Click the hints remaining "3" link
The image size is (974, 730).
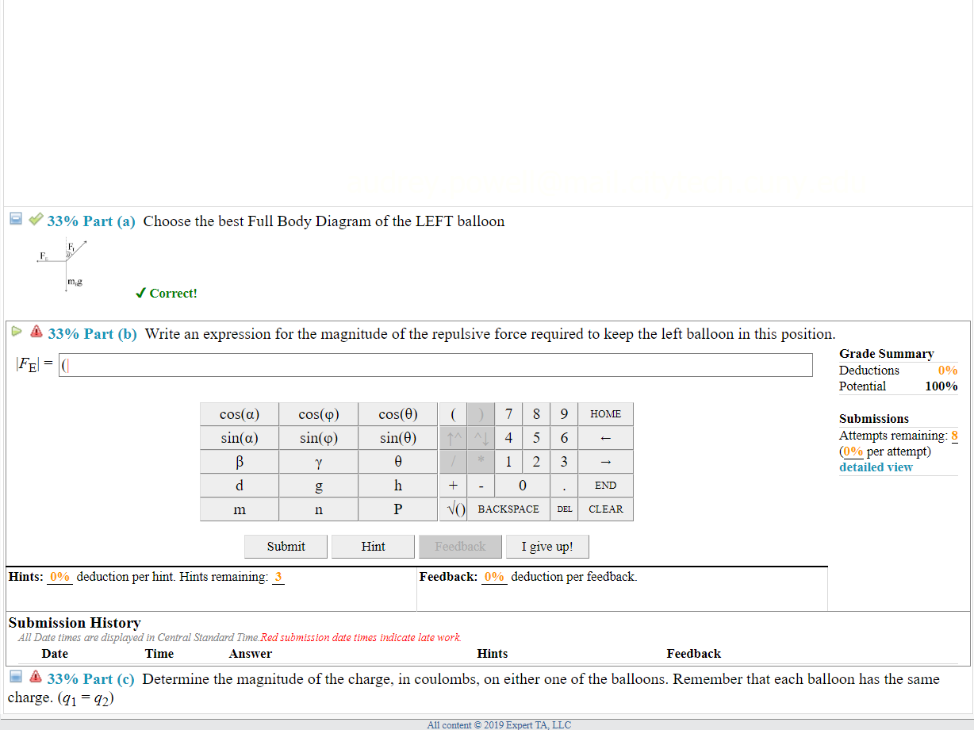click(278, 577)
